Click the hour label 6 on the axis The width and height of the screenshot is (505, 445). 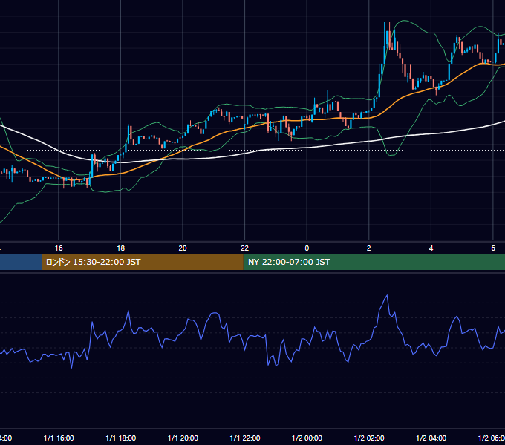pos(493,248)
